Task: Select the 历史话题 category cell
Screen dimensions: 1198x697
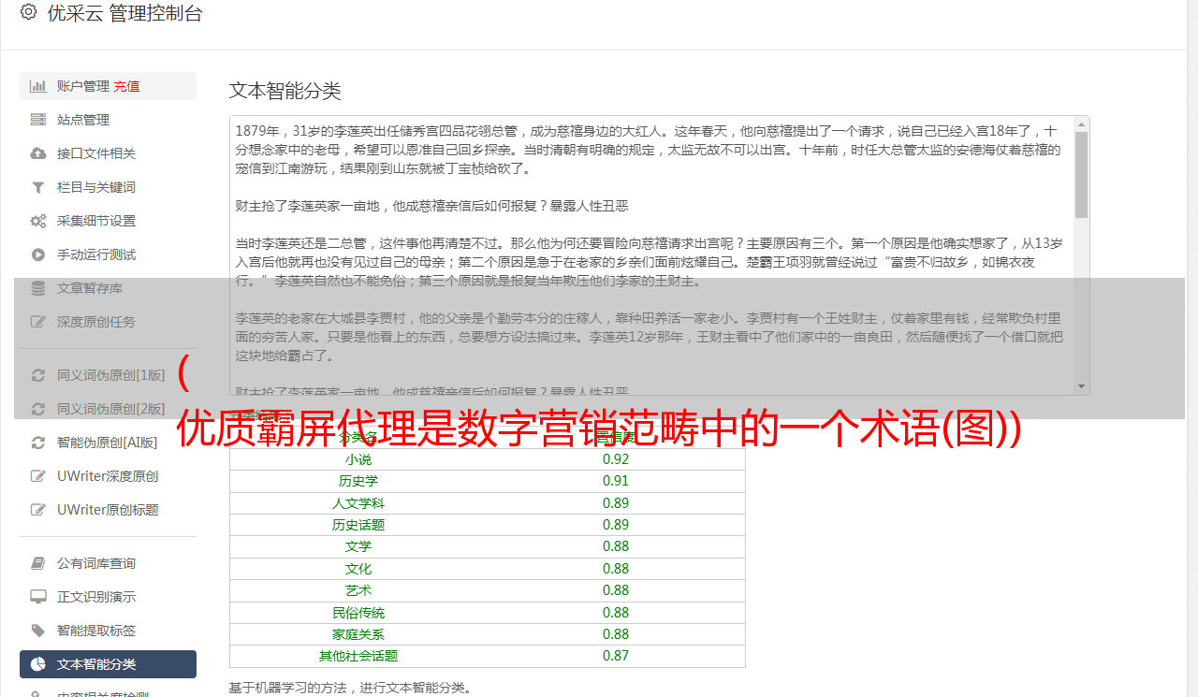Action: point(358,525)
